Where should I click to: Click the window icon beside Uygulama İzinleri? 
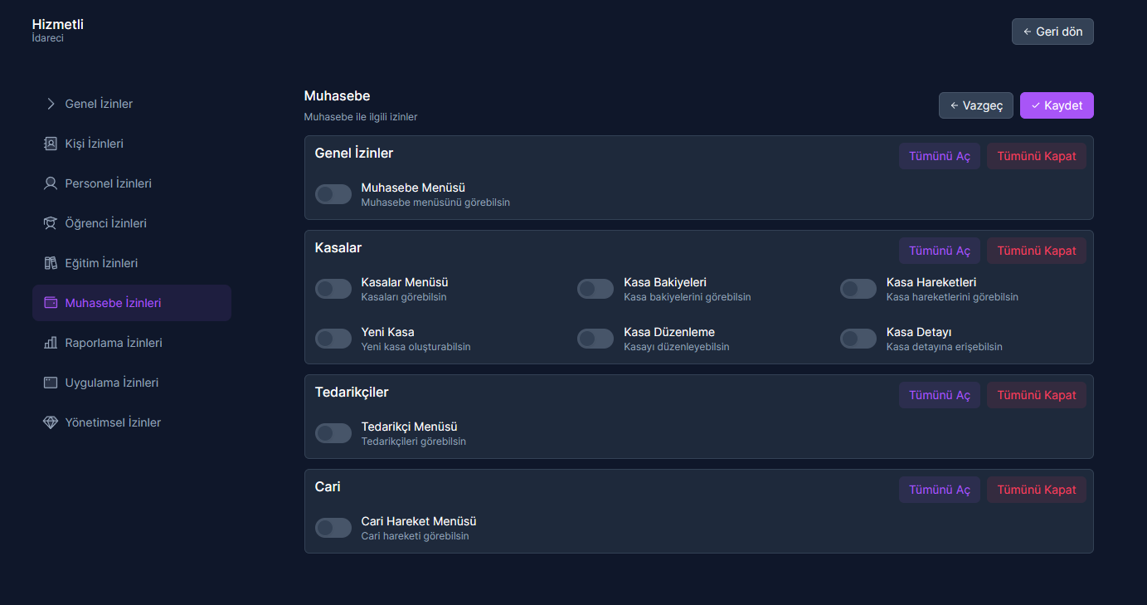51,383
